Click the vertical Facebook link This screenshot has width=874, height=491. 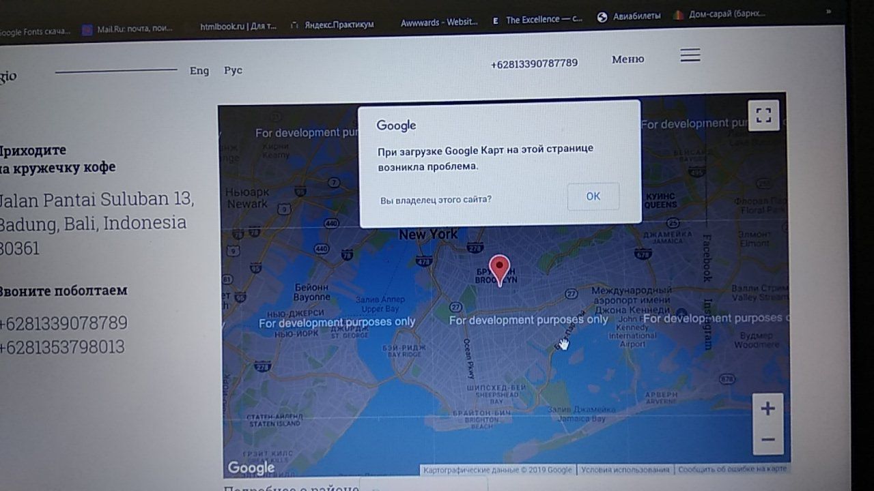pyautogui.click(x=707, y=258)
